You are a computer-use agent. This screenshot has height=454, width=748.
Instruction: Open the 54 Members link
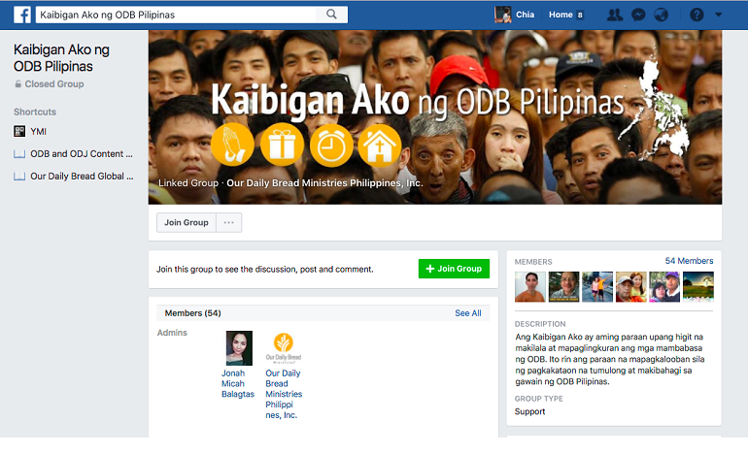tap(689, 261)
